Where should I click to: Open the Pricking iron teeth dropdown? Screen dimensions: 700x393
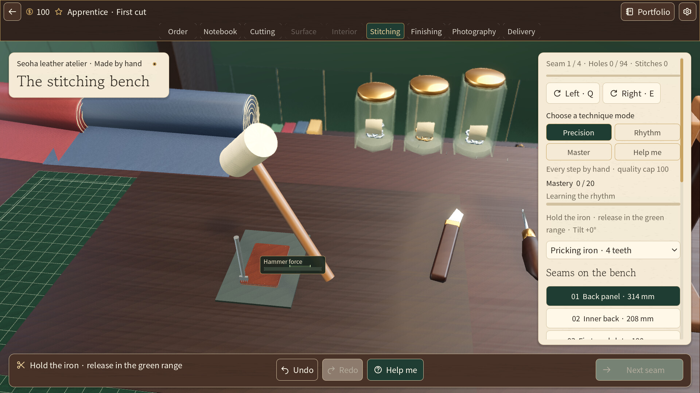coord(613,250)
